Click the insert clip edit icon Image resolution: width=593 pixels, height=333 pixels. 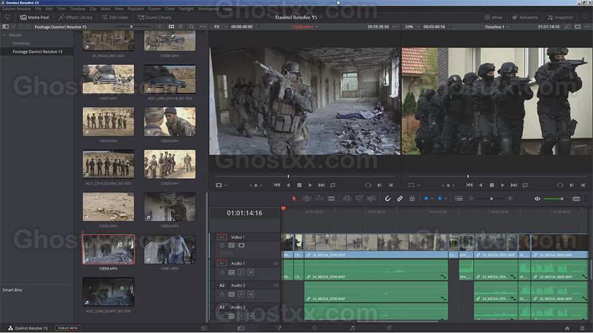(x=347, y=198)
